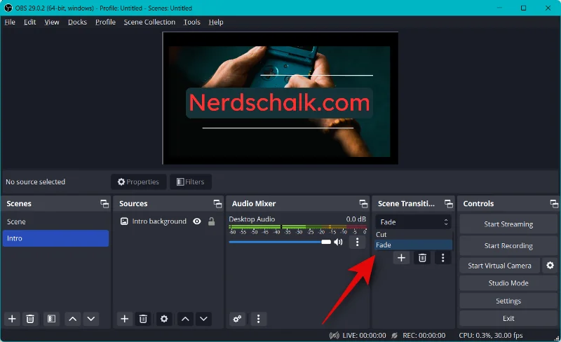
Task: Add a configurable transition plus icon
Action: 401,258
